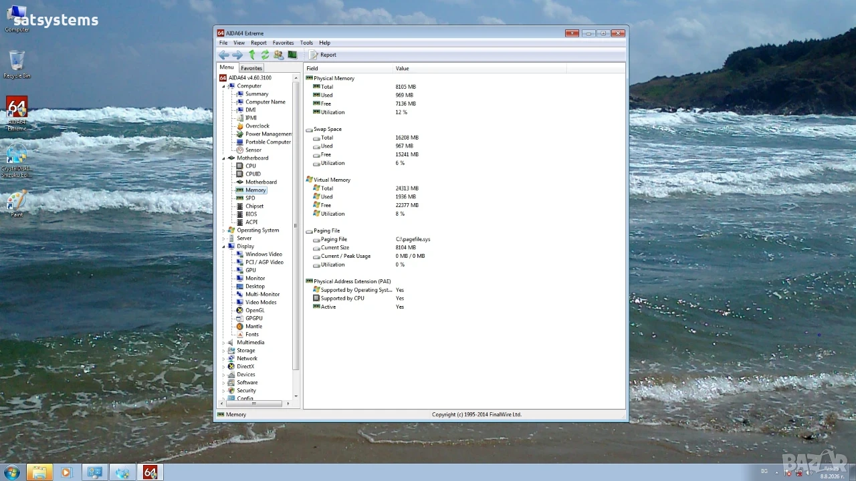Collapse the Computer tree node

click(x=224, y=86)
